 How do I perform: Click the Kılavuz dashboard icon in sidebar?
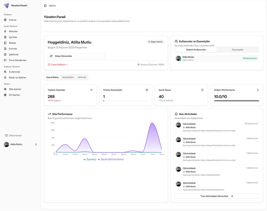[x=5, y=20]
